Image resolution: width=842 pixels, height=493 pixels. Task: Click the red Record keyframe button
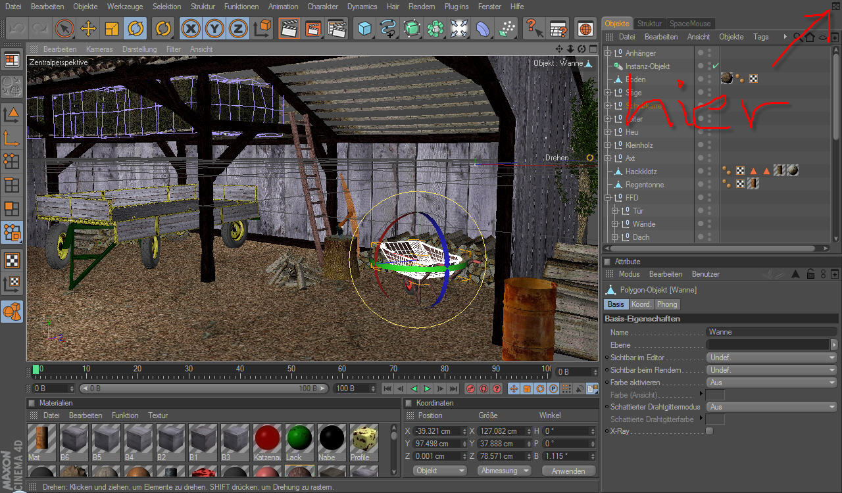click(x=470, y=388)
